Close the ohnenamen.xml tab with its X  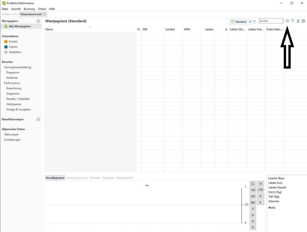click(x=45, y=14)
